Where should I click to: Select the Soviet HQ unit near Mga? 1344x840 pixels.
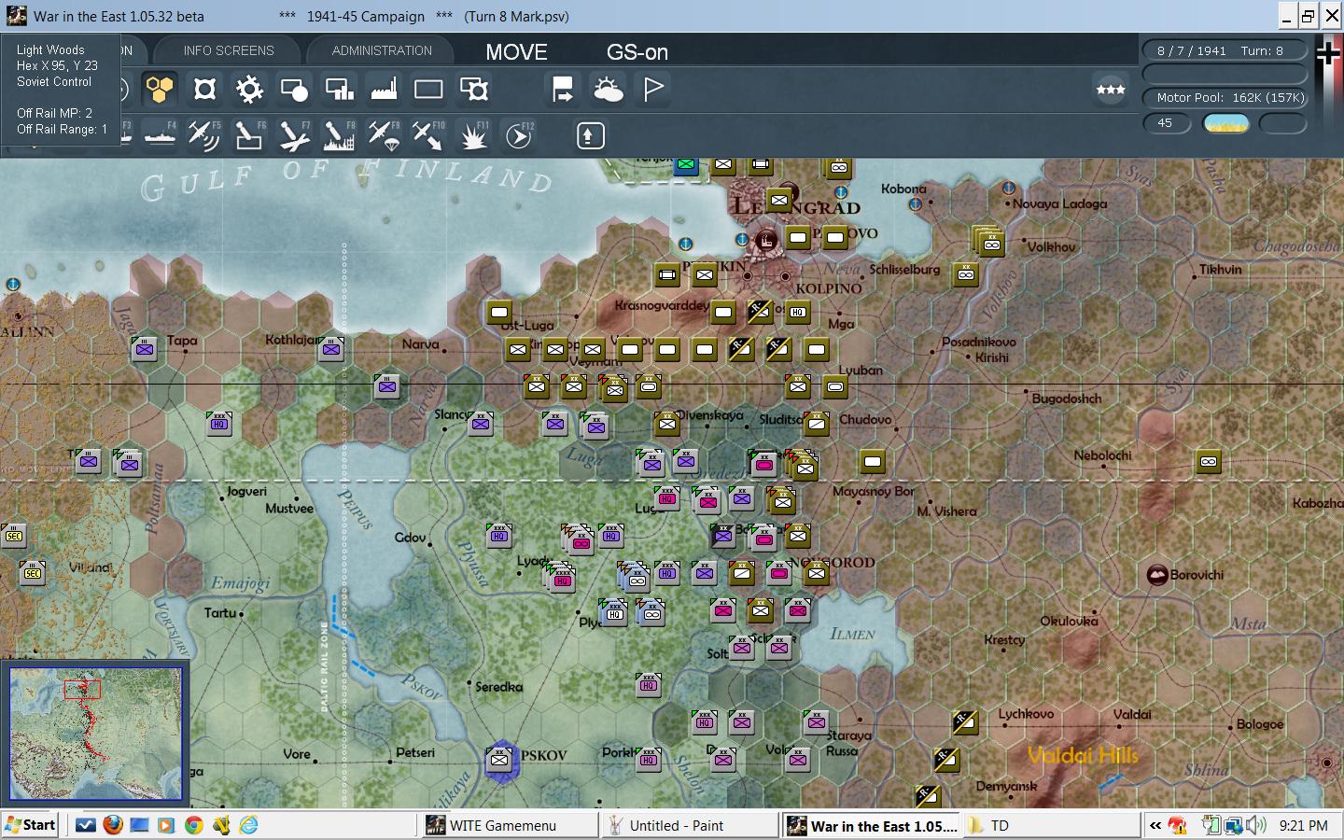(798, 312)
